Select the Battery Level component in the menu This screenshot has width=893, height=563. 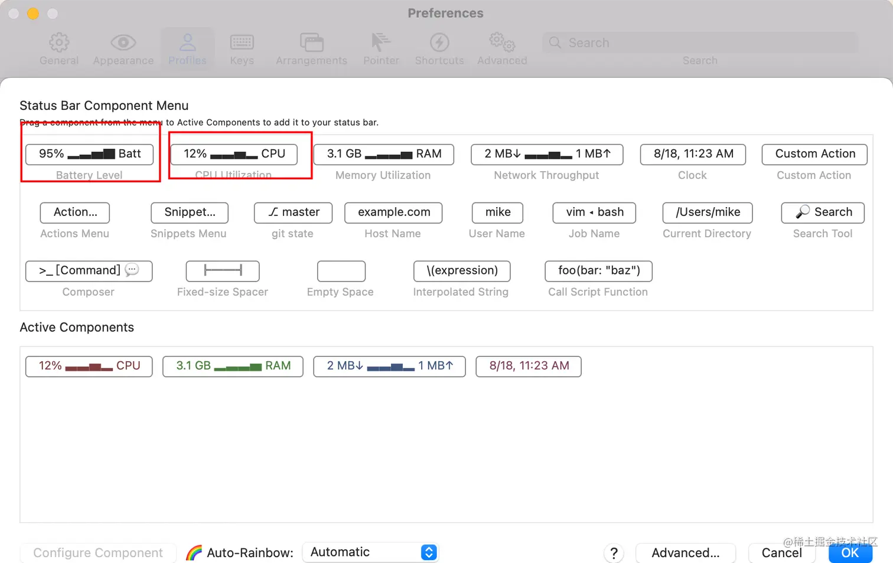click(90, 154)
